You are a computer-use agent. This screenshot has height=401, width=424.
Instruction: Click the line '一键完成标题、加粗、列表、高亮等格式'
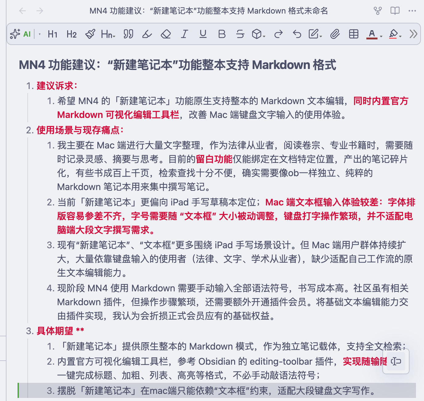pos(189,375)
